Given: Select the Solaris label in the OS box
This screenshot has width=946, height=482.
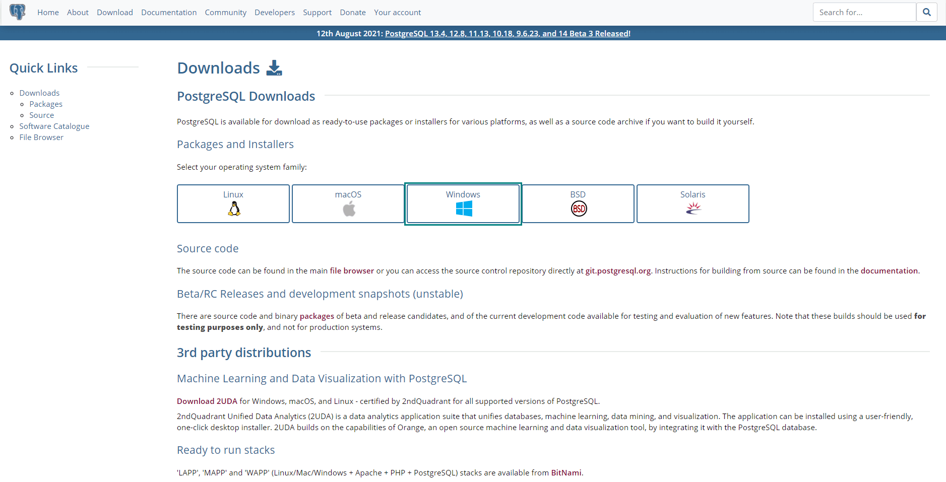Looking at the screenshot, I should click(x=693, y=194).
